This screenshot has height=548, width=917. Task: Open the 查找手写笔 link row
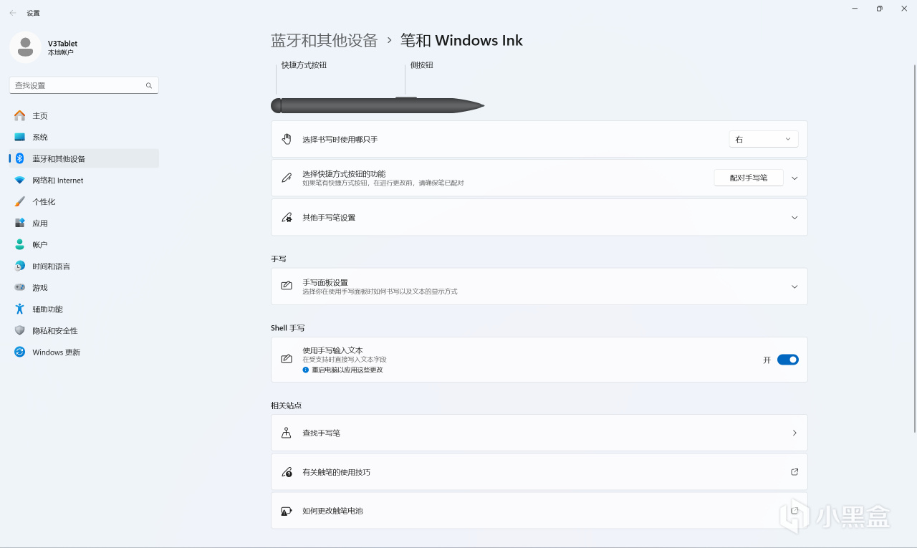click(539, 433)
